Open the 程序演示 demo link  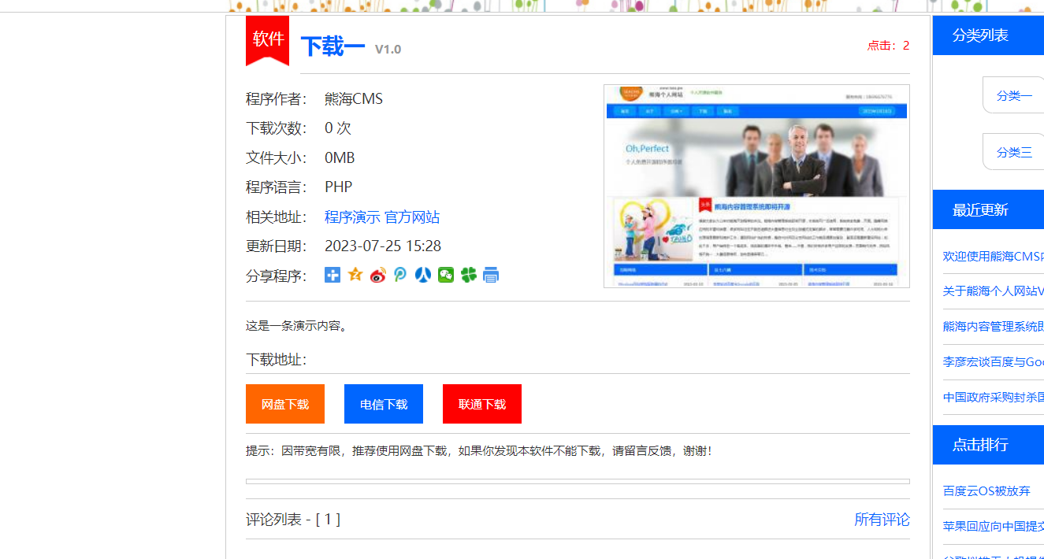pos(351,217)
